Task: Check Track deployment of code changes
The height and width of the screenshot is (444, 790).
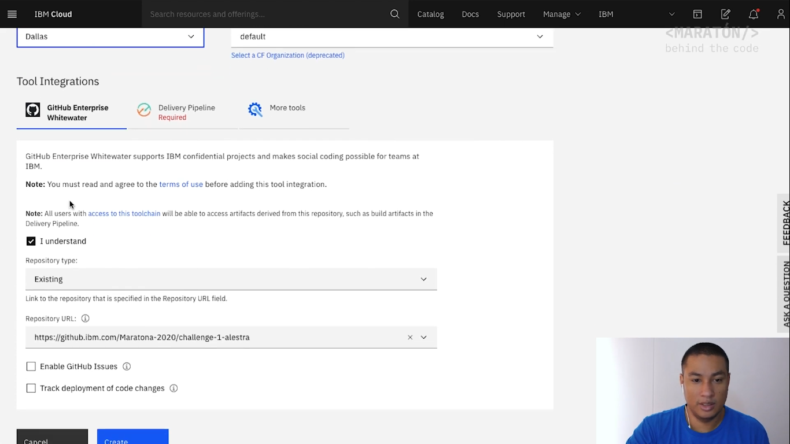Action: pos(31,388)
